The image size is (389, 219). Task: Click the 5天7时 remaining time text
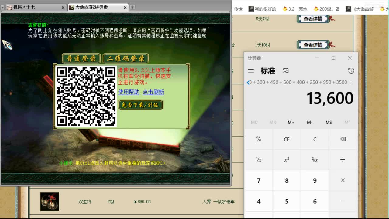(x=262, y=19)
